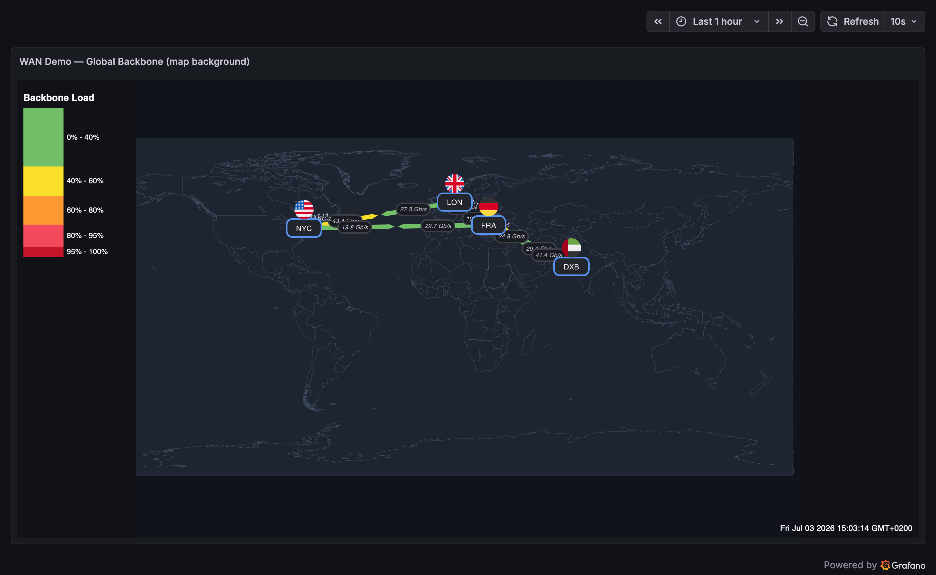Click the dark red 95% - 100% legend swatch

43,252
